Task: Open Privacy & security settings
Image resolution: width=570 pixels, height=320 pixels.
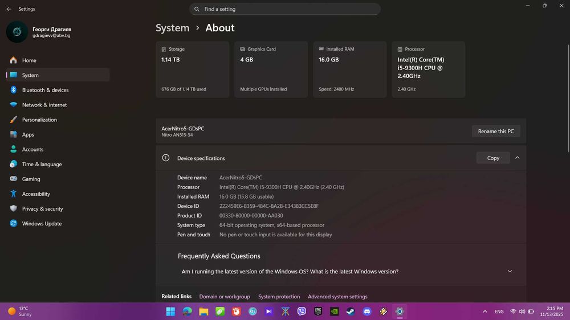Action: pos(58,209)
